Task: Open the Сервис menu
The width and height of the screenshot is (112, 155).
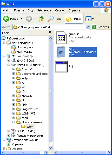Action: [x=60, y=10]
